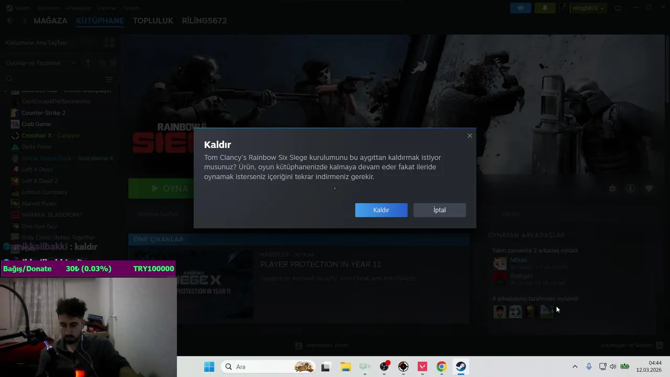Open Arkadaşlar ve Sohbet panel
This screenshot has height=377, width=670.
631,346
